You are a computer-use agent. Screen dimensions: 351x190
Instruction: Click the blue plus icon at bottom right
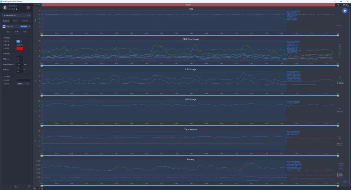click(345, 181)
